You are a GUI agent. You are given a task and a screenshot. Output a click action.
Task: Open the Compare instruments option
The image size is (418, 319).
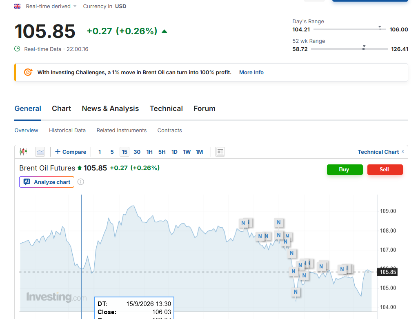(71, 152)
